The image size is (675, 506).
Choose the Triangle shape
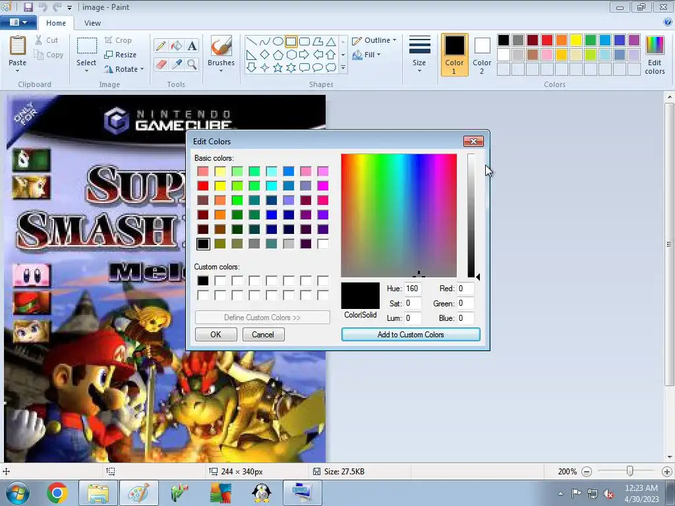pyautogui.click(x=331, y=42)
